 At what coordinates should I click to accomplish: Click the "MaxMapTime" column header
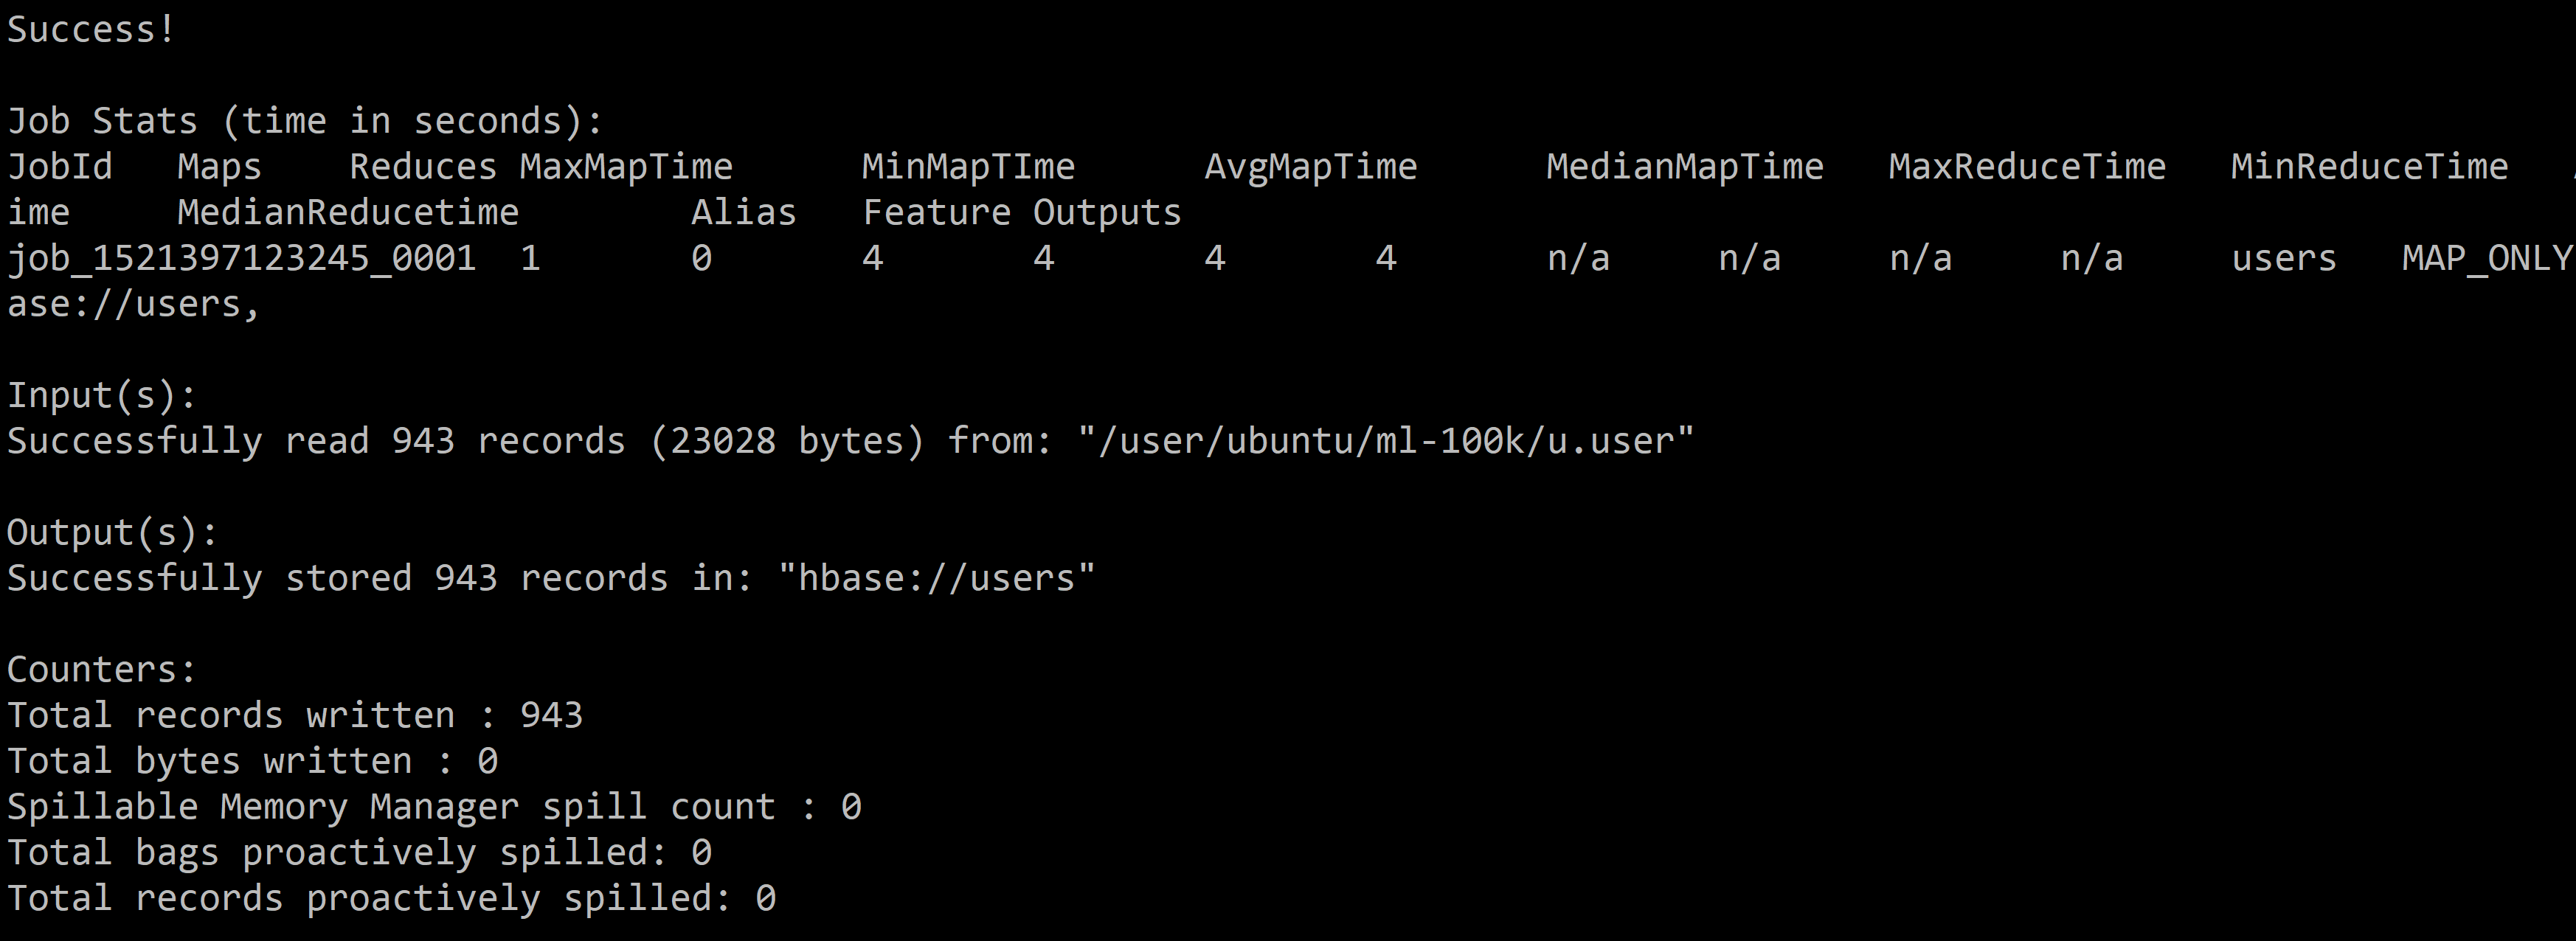click(x=626, y=167)
